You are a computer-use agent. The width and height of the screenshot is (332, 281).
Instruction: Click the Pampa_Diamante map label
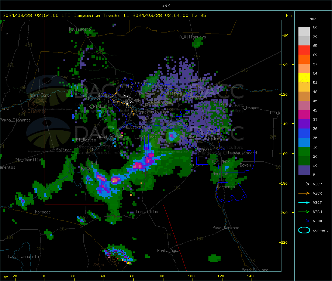point(15,120)
